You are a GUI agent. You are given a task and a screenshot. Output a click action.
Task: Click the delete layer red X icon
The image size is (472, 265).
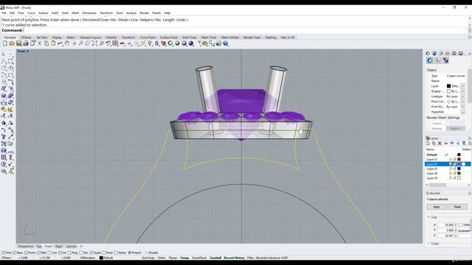[x=440, y=144]
